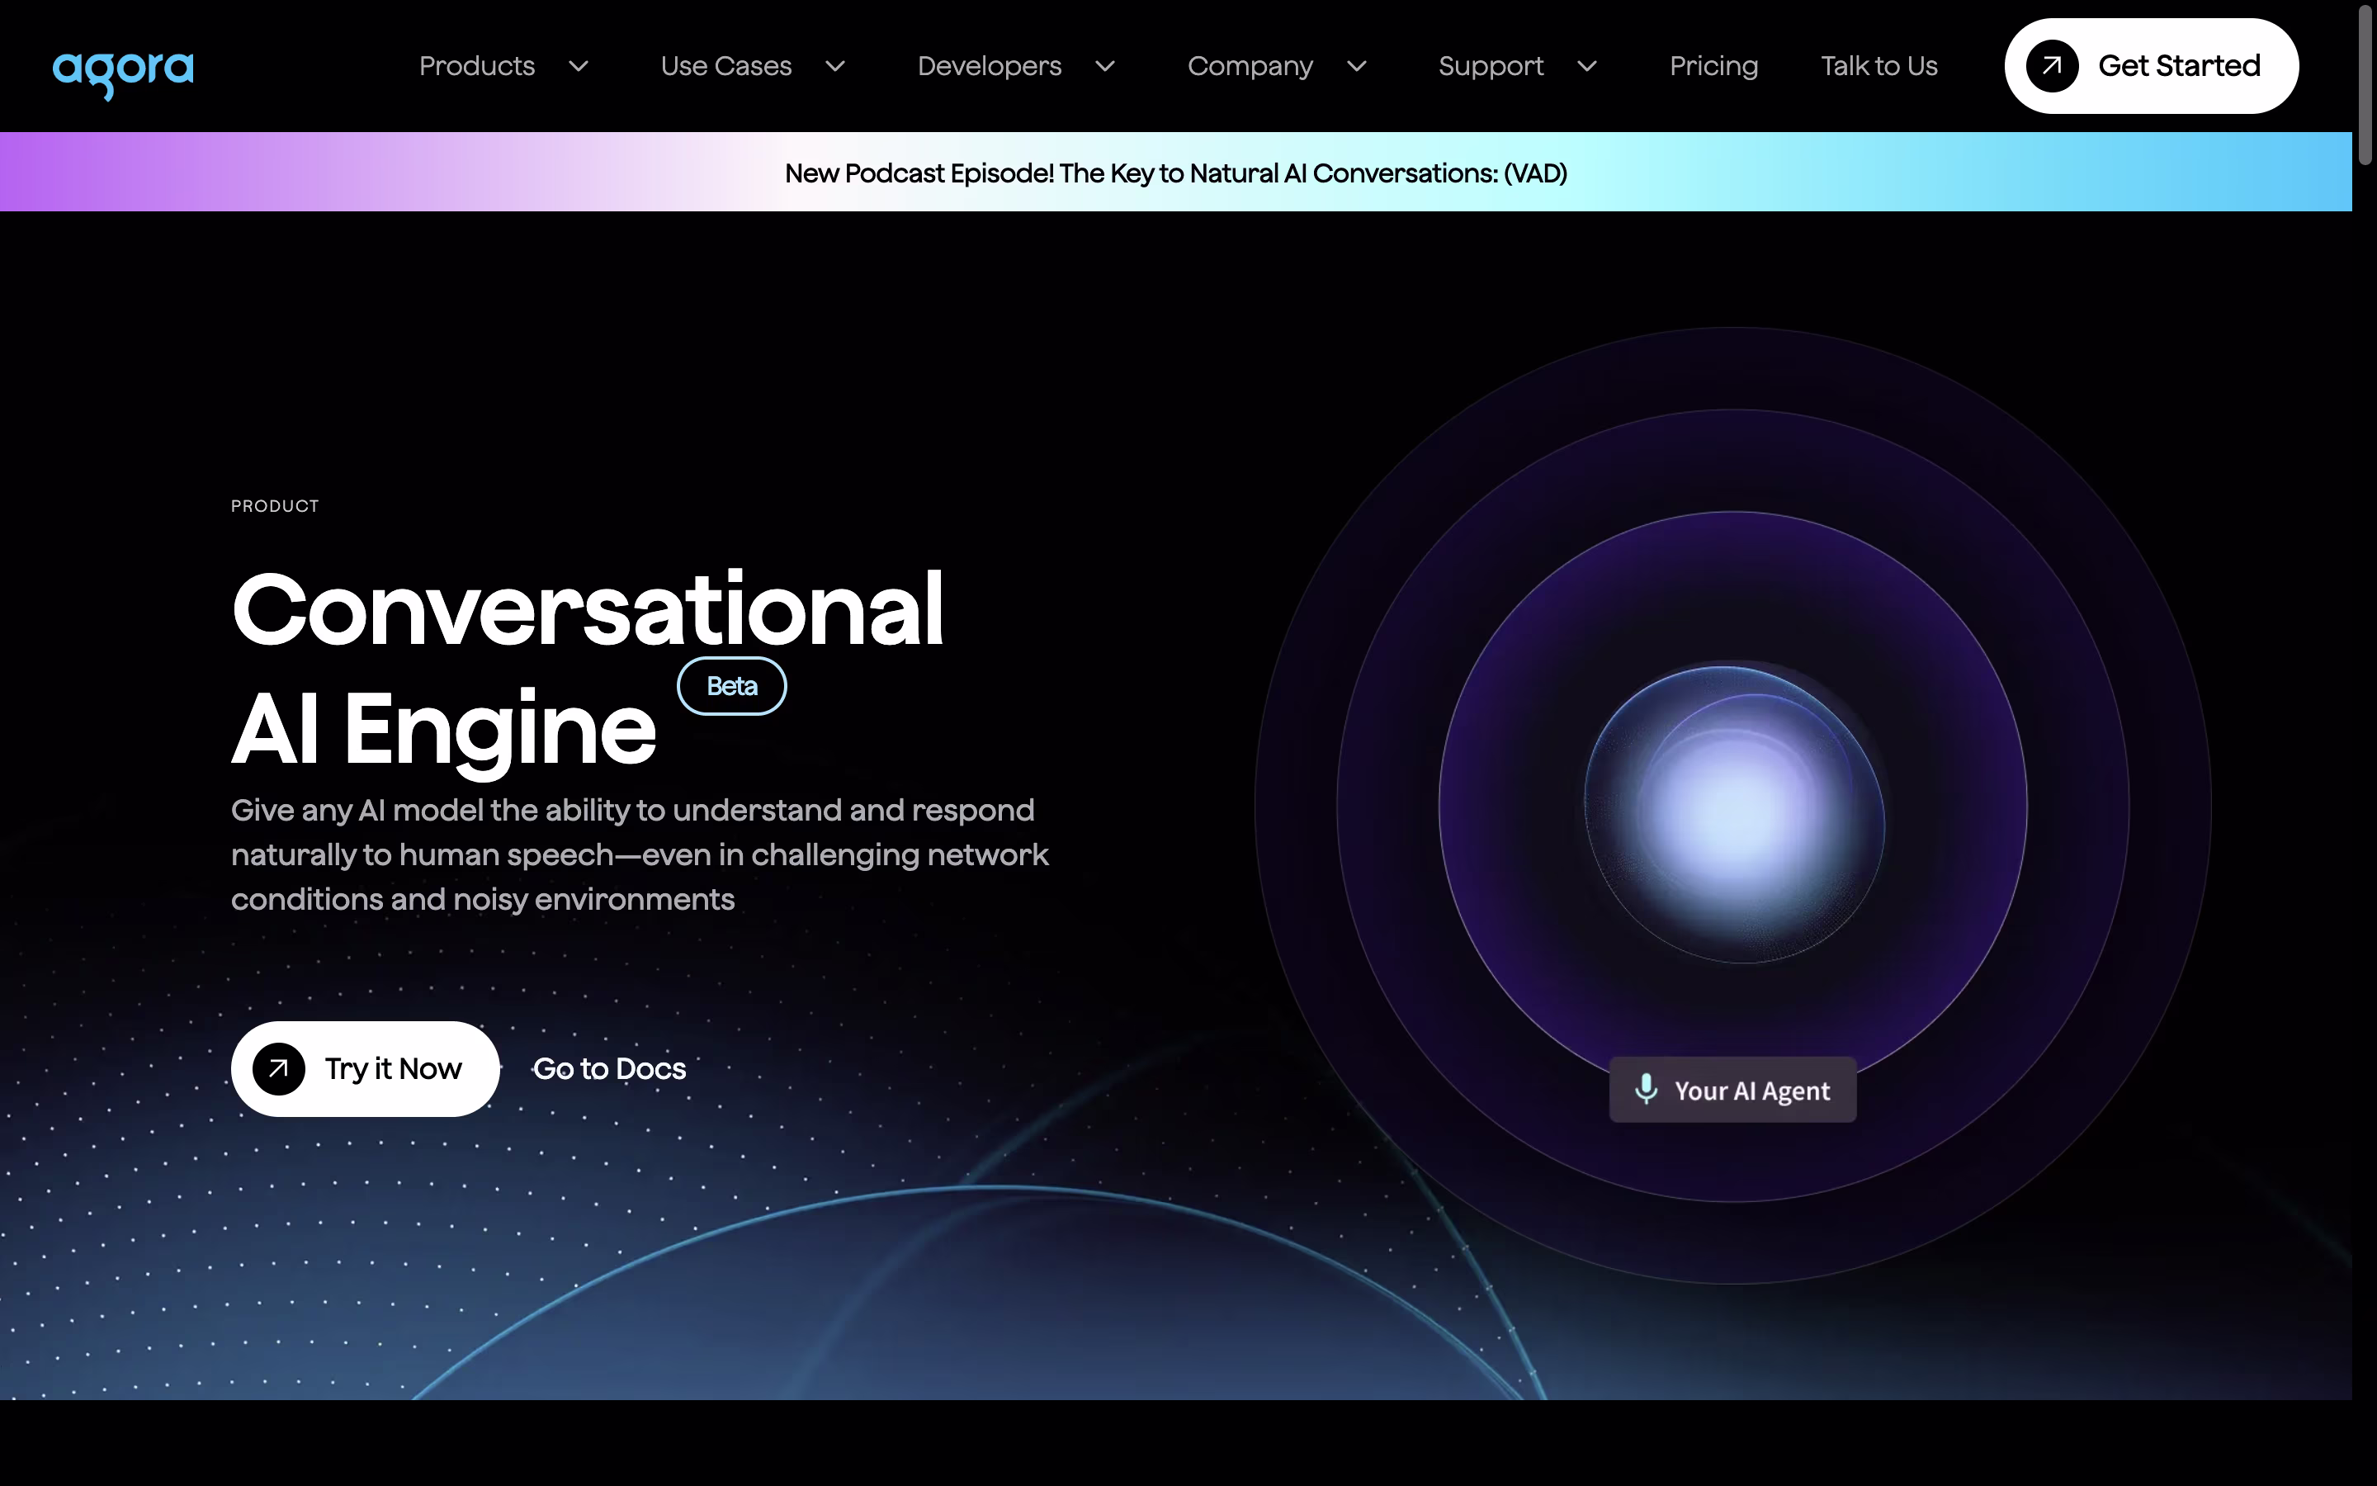Open the Pricing page
Image resolution: width=2377 pixels, height=1486 pixels.
click(1714, 66)
